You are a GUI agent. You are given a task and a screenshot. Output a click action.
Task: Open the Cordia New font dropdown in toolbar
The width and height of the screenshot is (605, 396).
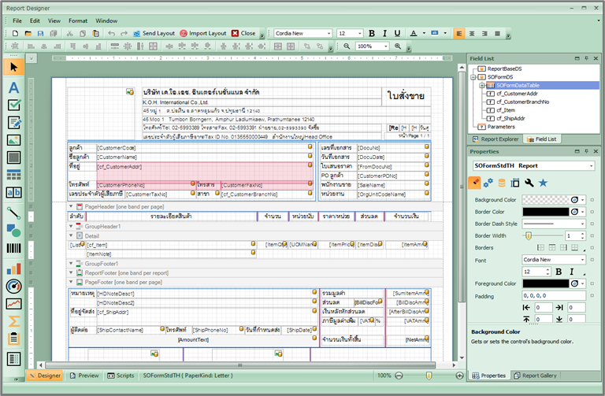(329, 33)
